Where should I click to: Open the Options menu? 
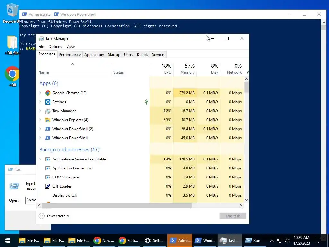coord(55,47)
